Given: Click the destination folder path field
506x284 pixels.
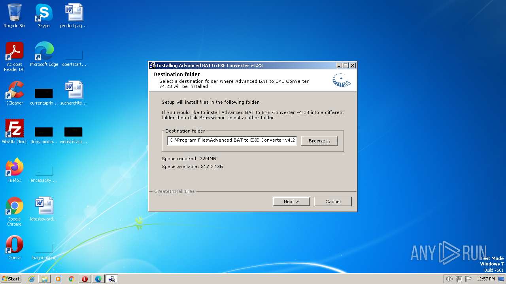Looking at the screenshot, I should [x=232, y=140].
